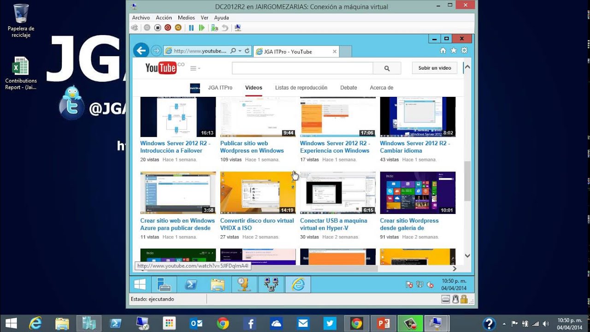The height and width of the screenshot is (332, 590).
Task: Open Internet Explorer's Home icon
Action: tap(443, 50)
